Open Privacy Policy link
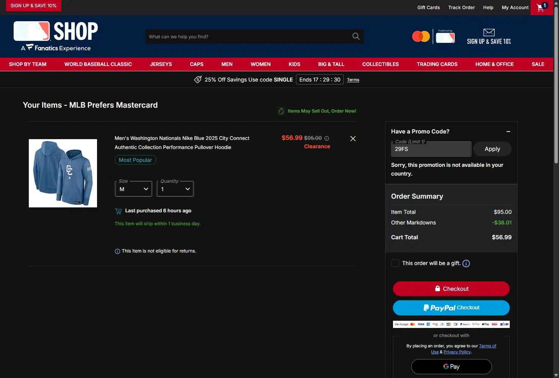The height and width of the screenshot is (378, 559). pos(457,352)
